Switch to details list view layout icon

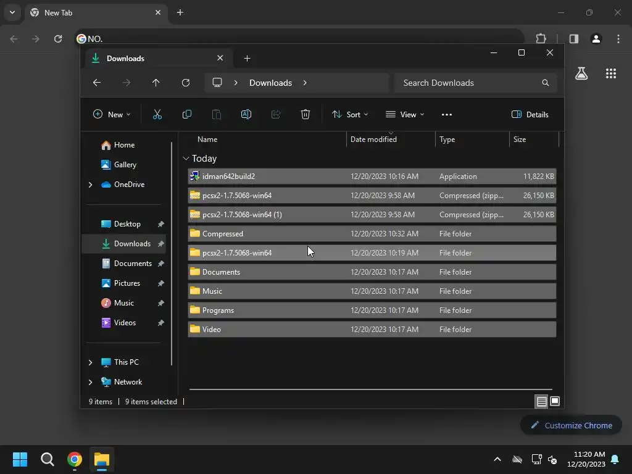pyautogui.click(x=541, y=401)
